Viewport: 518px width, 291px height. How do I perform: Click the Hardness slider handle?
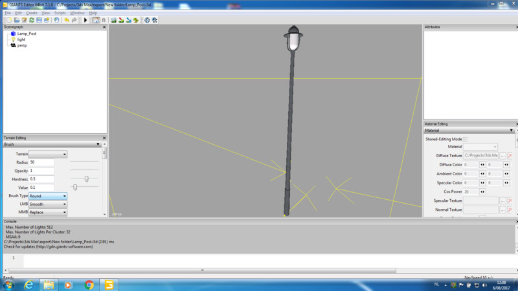86,178
